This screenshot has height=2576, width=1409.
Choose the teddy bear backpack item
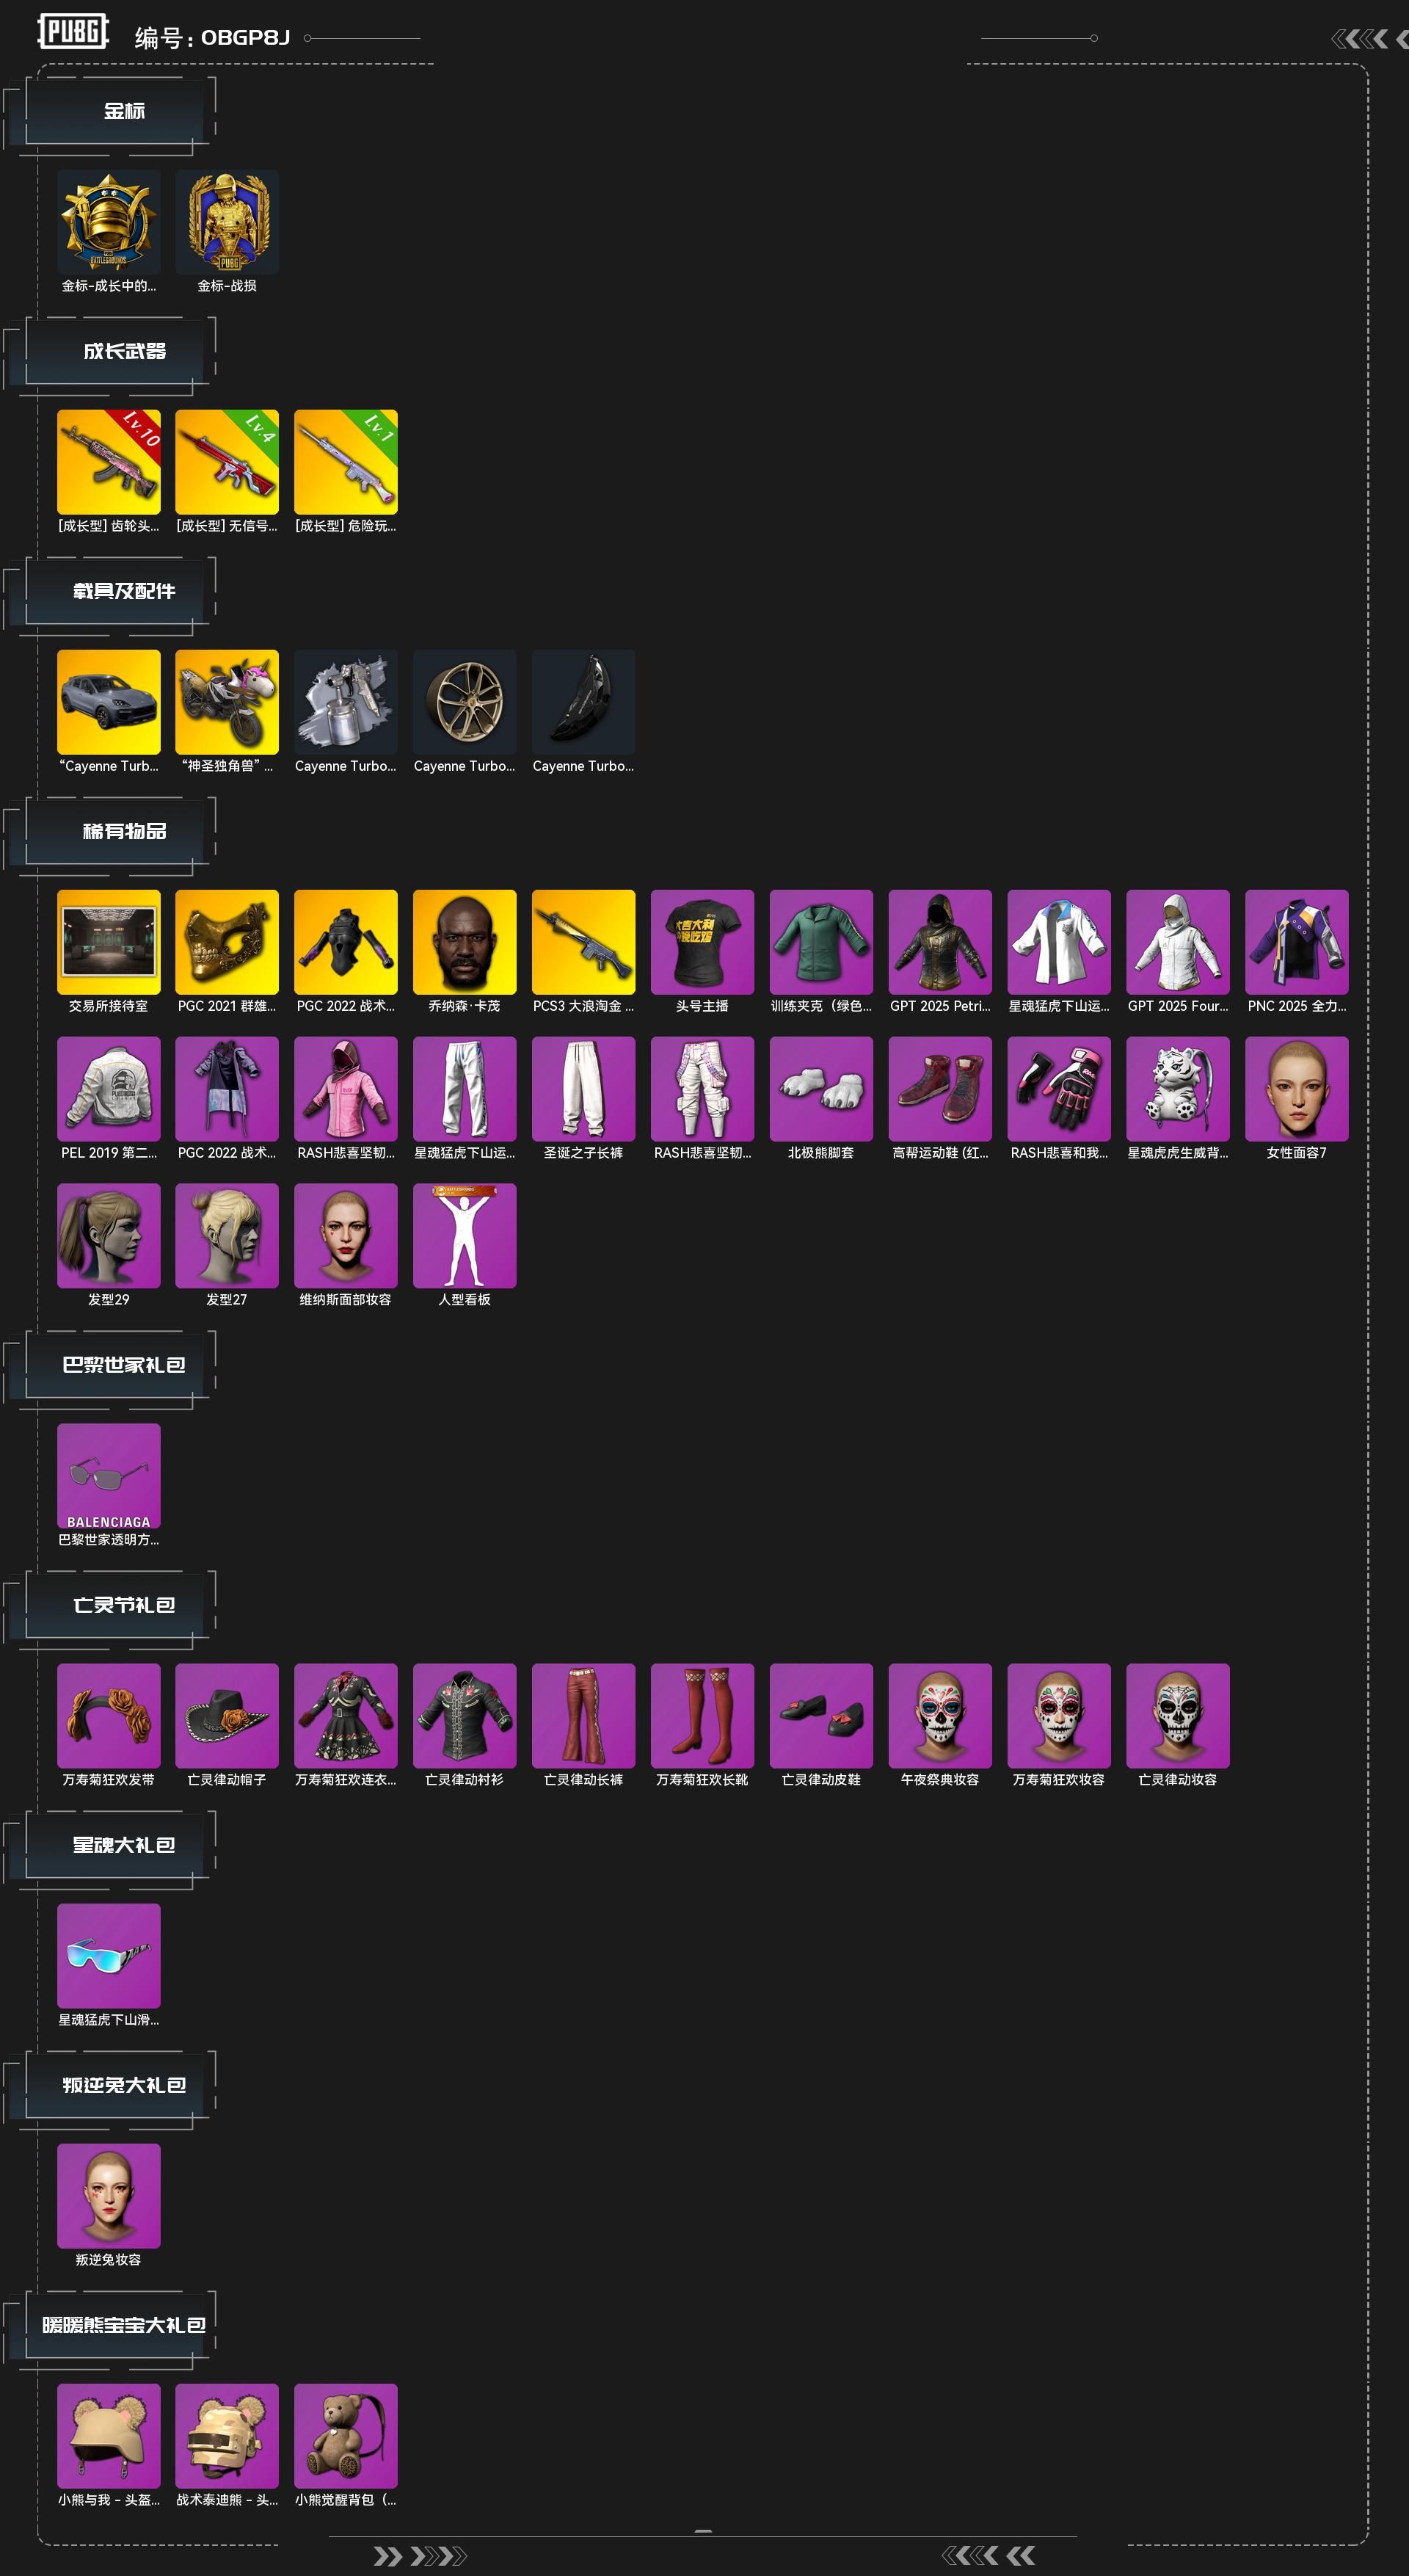(x=346, y=2436)
